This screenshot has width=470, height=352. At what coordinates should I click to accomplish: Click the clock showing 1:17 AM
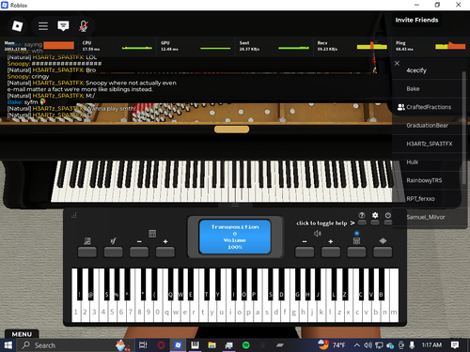[x=431, y=345]
